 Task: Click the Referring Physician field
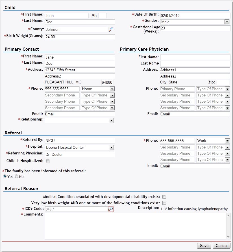pos(80,155)
